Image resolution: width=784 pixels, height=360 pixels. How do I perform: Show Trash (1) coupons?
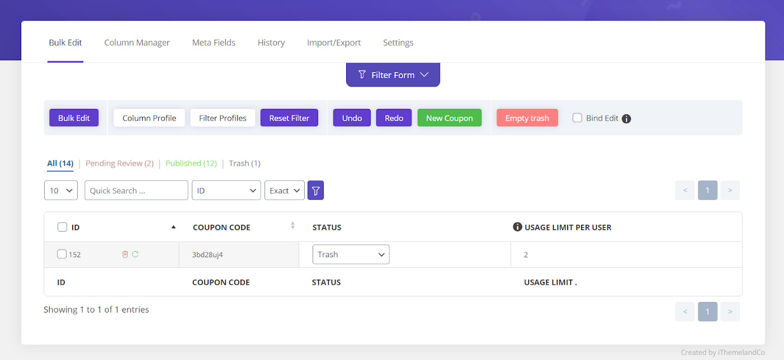244,164
